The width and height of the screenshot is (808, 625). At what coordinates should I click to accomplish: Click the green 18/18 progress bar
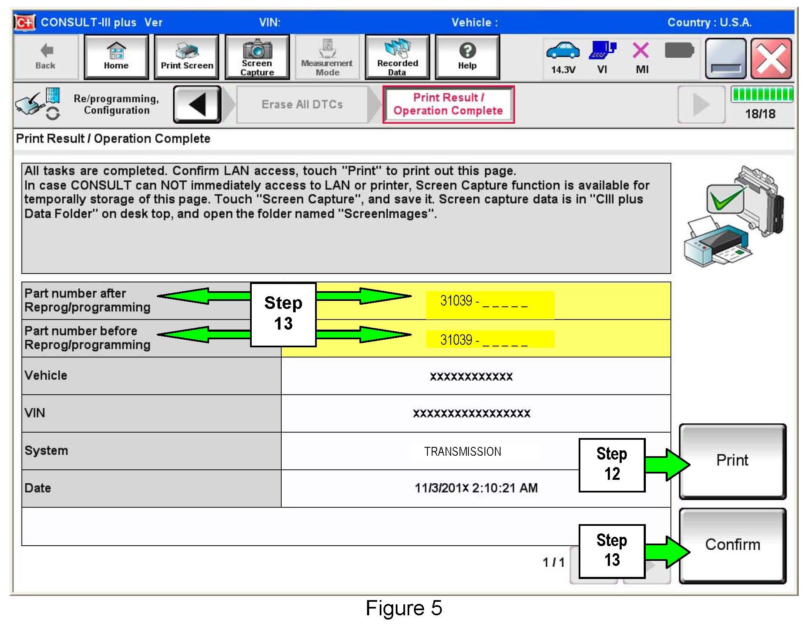coord(762,94)
